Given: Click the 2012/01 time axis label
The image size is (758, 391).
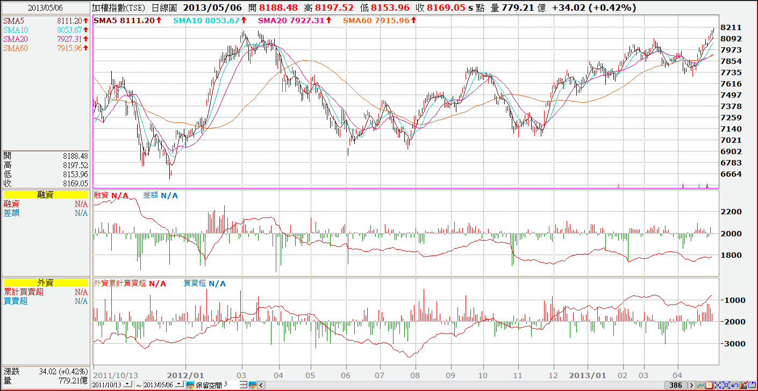Looking at the screenshot, I should pyautogui.click(x=185, y=375).
